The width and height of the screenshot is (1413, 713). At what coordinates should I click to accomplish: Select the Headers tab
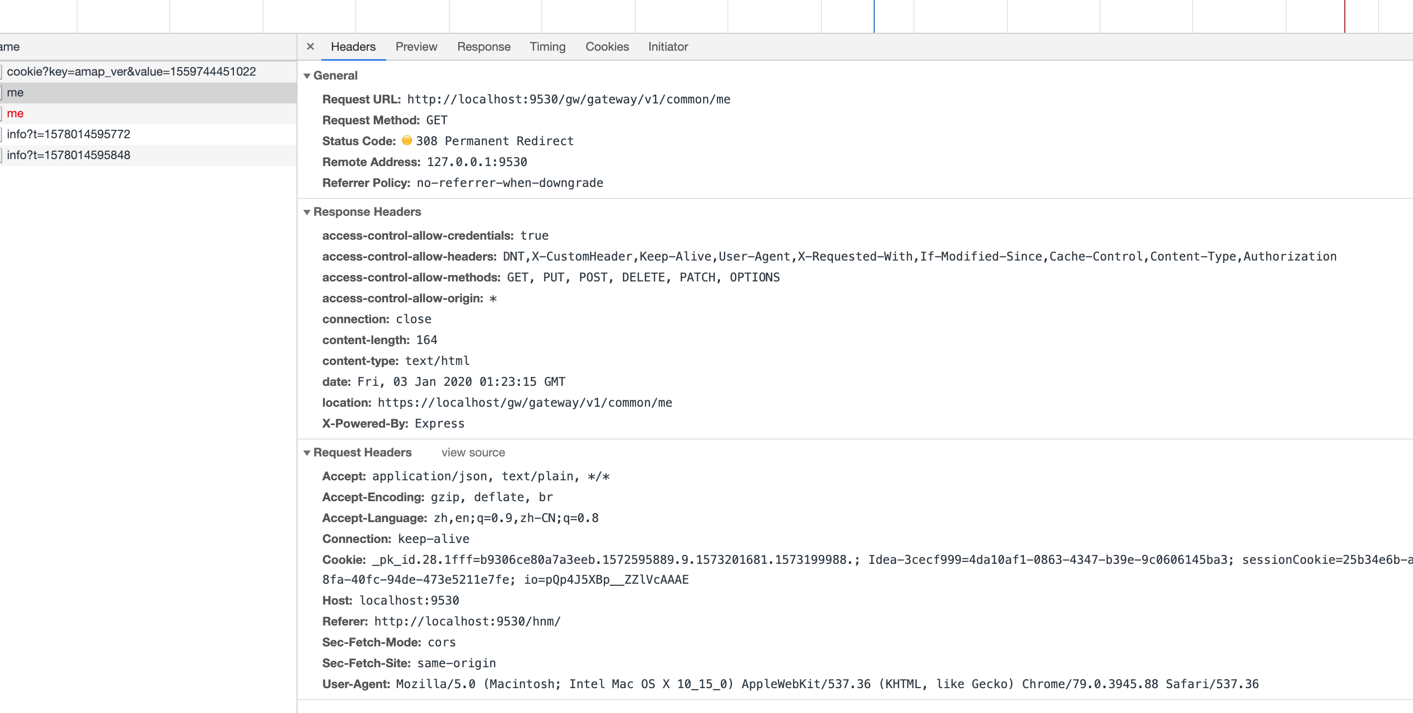point(353,47)
